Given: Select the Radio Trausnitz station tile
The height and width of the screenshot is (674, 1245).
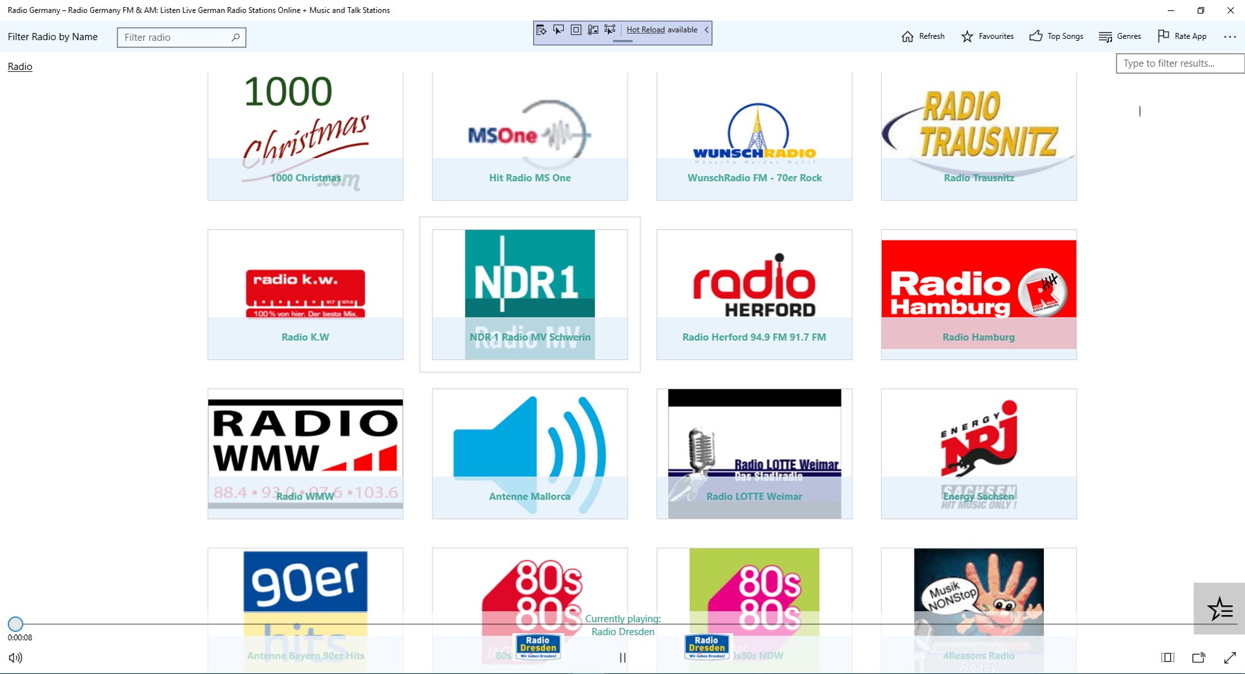Looking at the screenshot, I should pos(978,136).
